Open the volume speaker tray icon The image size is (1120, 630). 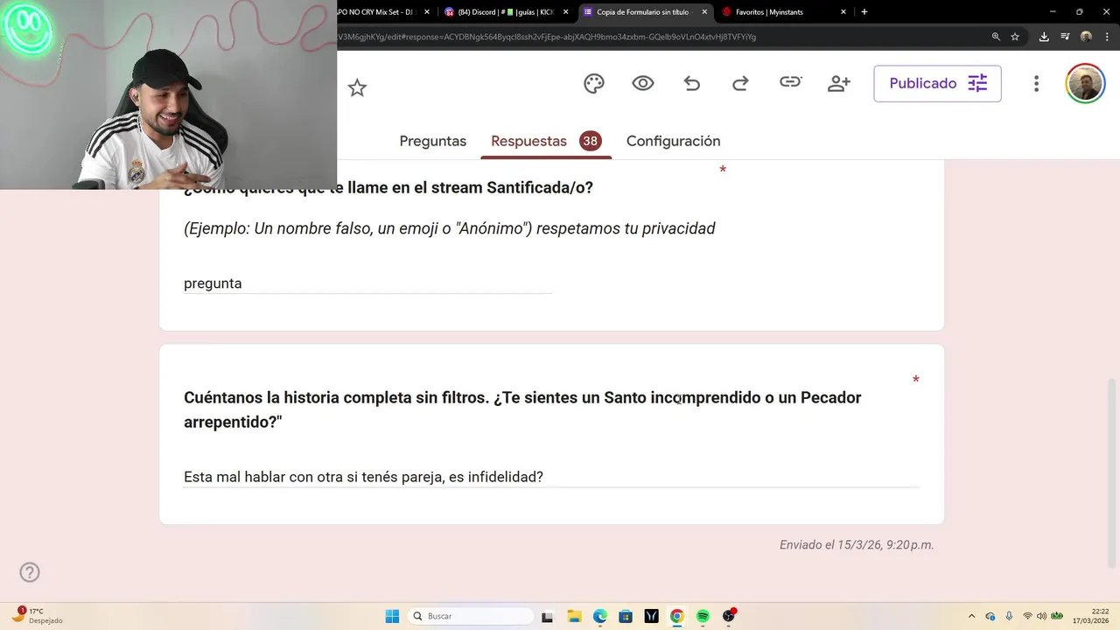1041,616
